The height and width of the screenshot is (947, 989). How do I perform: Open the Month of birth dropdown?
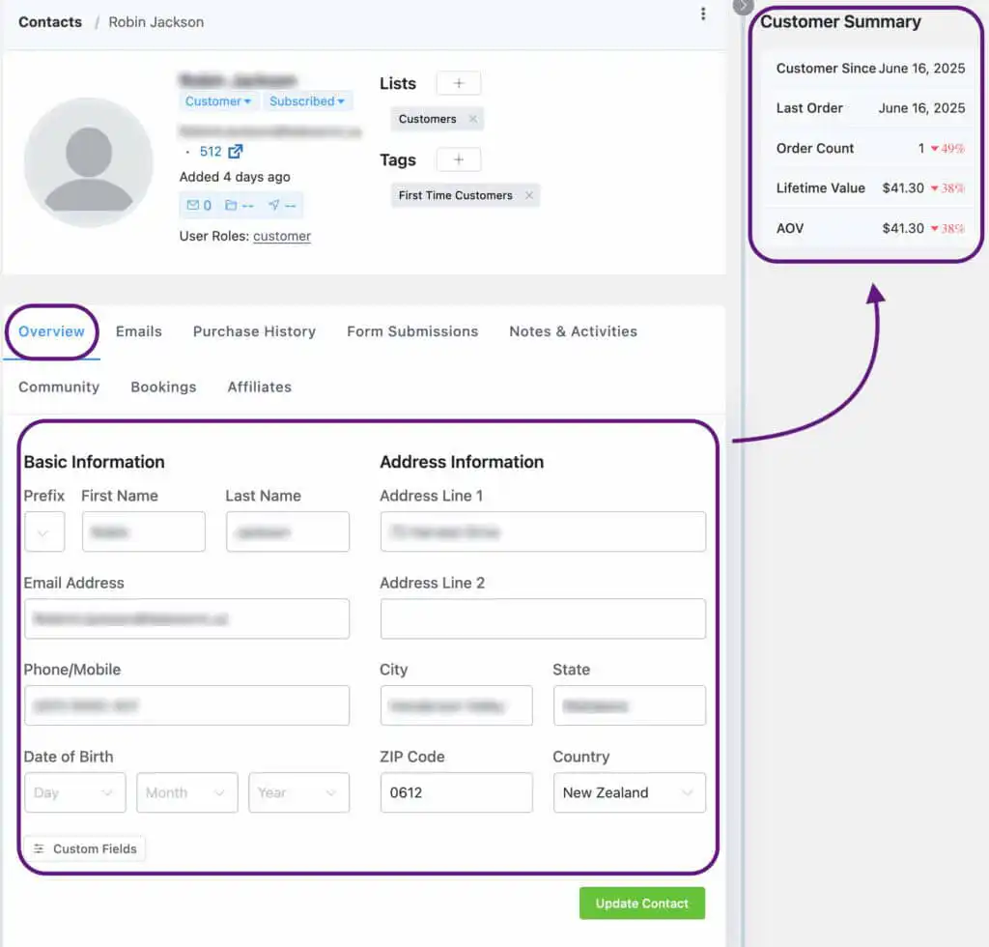click(x=186, y=792)
